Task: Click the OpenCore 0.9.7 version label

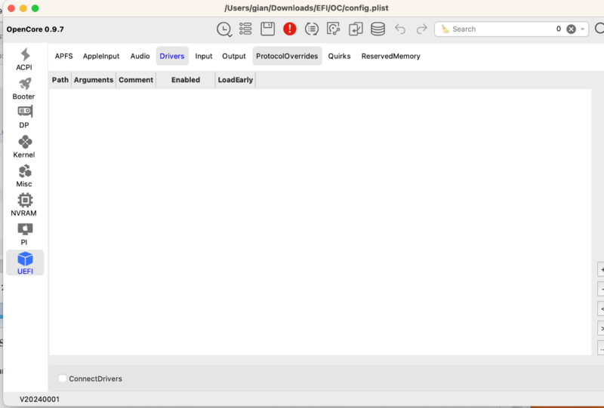Action: point(35,29)
